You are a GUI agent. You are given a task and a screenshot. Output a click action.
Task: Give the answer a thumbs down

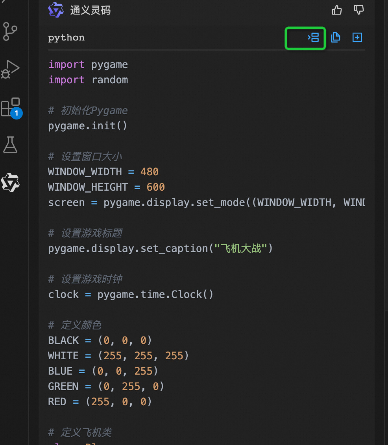coord(359,10)
